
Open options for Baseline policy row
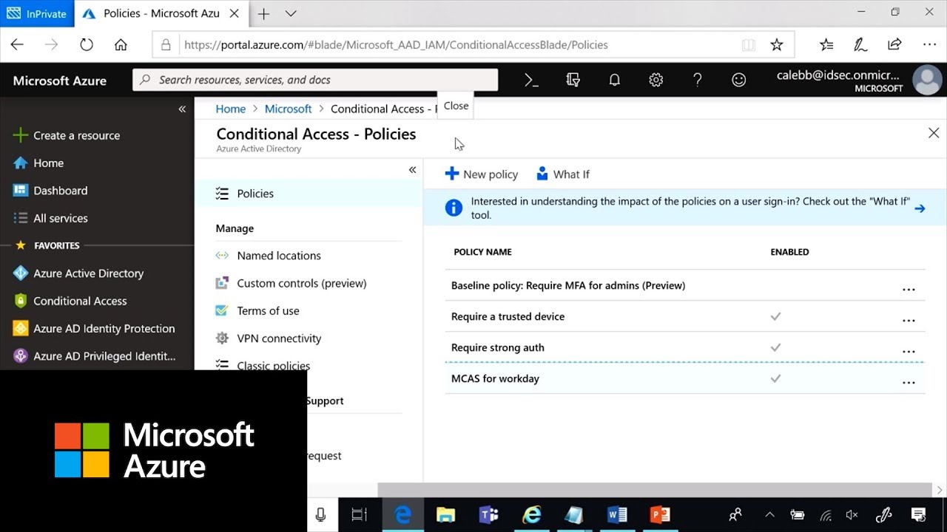[909, 289]
